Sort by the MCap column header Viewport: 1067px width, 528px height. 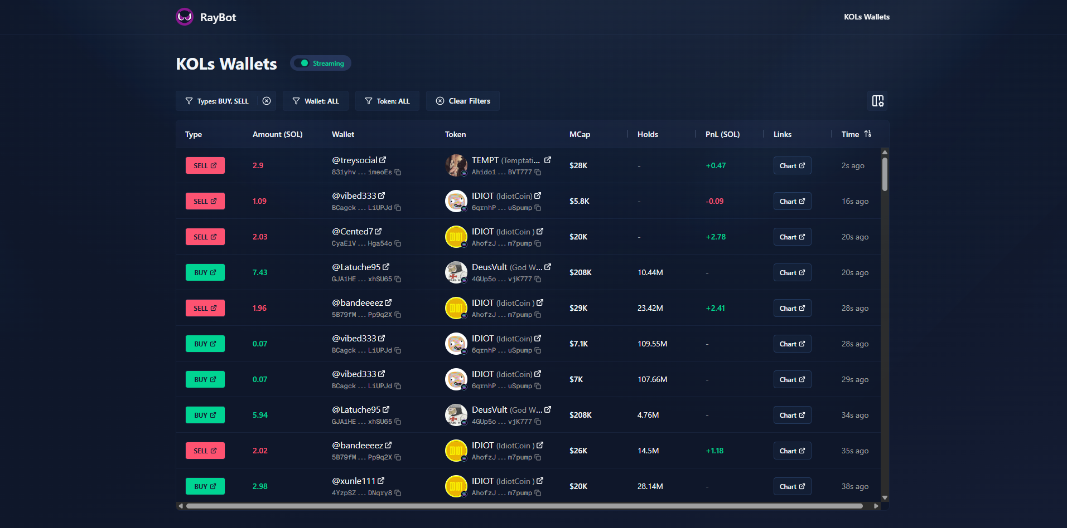[x=580, y=134]
